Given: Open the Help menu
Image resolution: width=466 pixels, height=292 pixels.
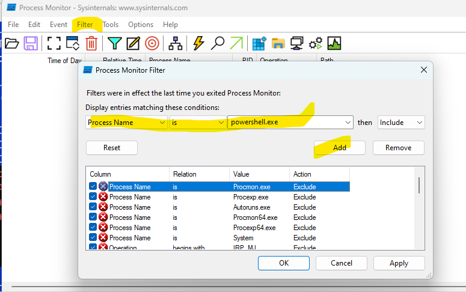Looking at the screenshot, I should coord(170,25).
